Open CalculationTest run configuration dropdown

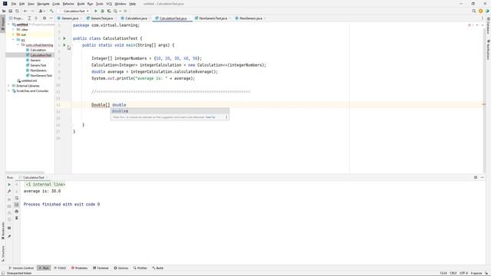tap(74, 11)
